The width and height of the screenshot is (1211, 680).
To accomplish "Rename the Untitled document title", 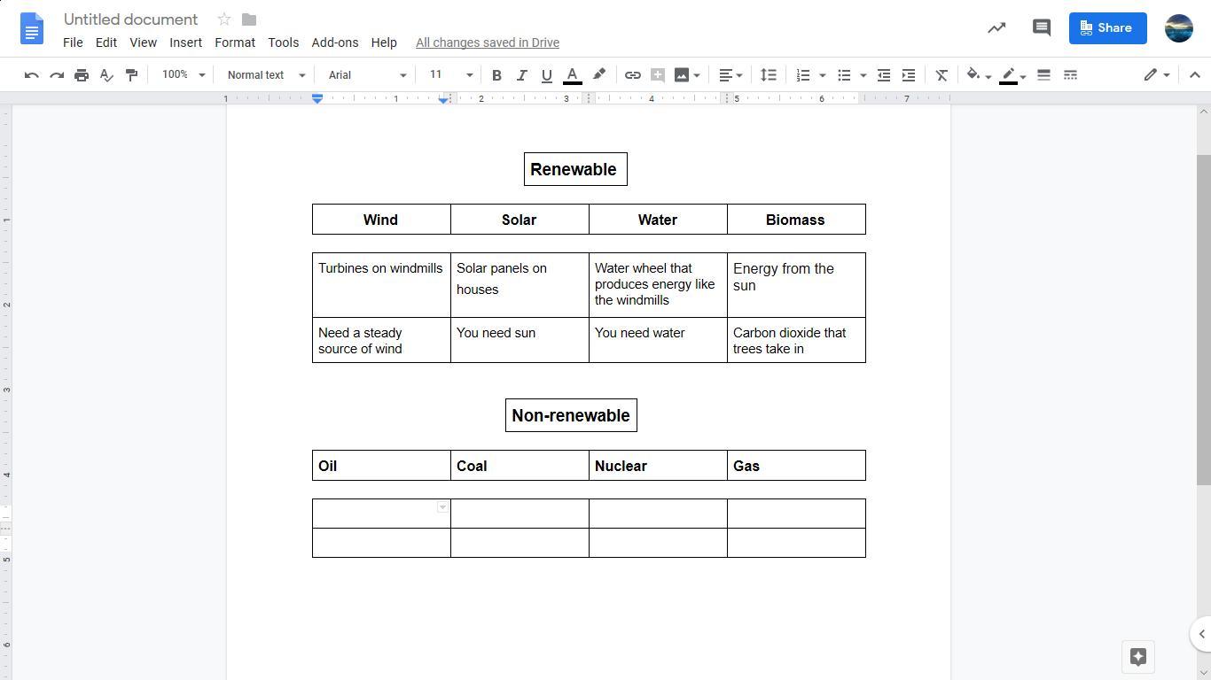I will point(130,19).
